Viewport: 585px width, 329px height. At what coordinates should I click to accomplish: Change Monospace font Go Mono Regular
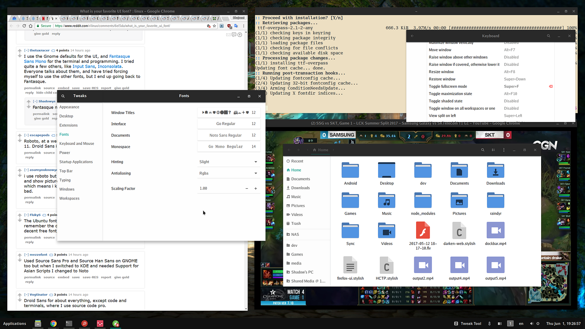[229, 147]
